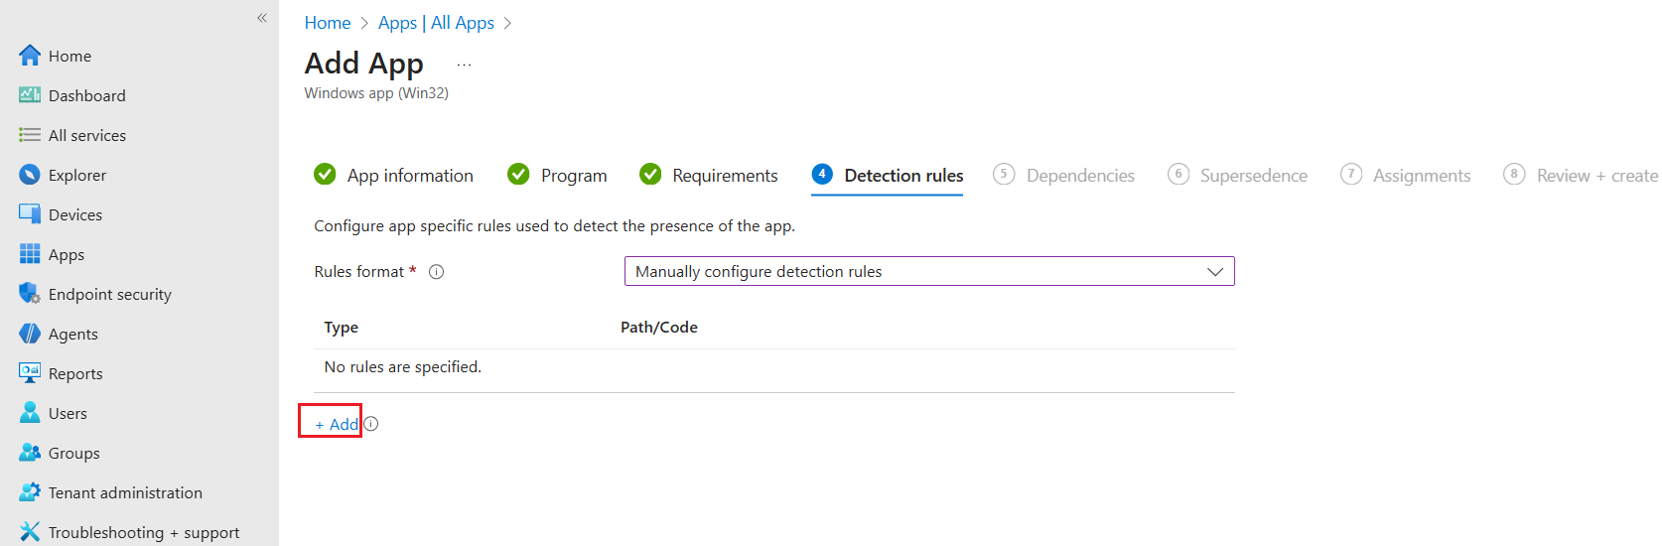
Task: Open the Reports icon in sidebar
Action: [x=30, y=373]
